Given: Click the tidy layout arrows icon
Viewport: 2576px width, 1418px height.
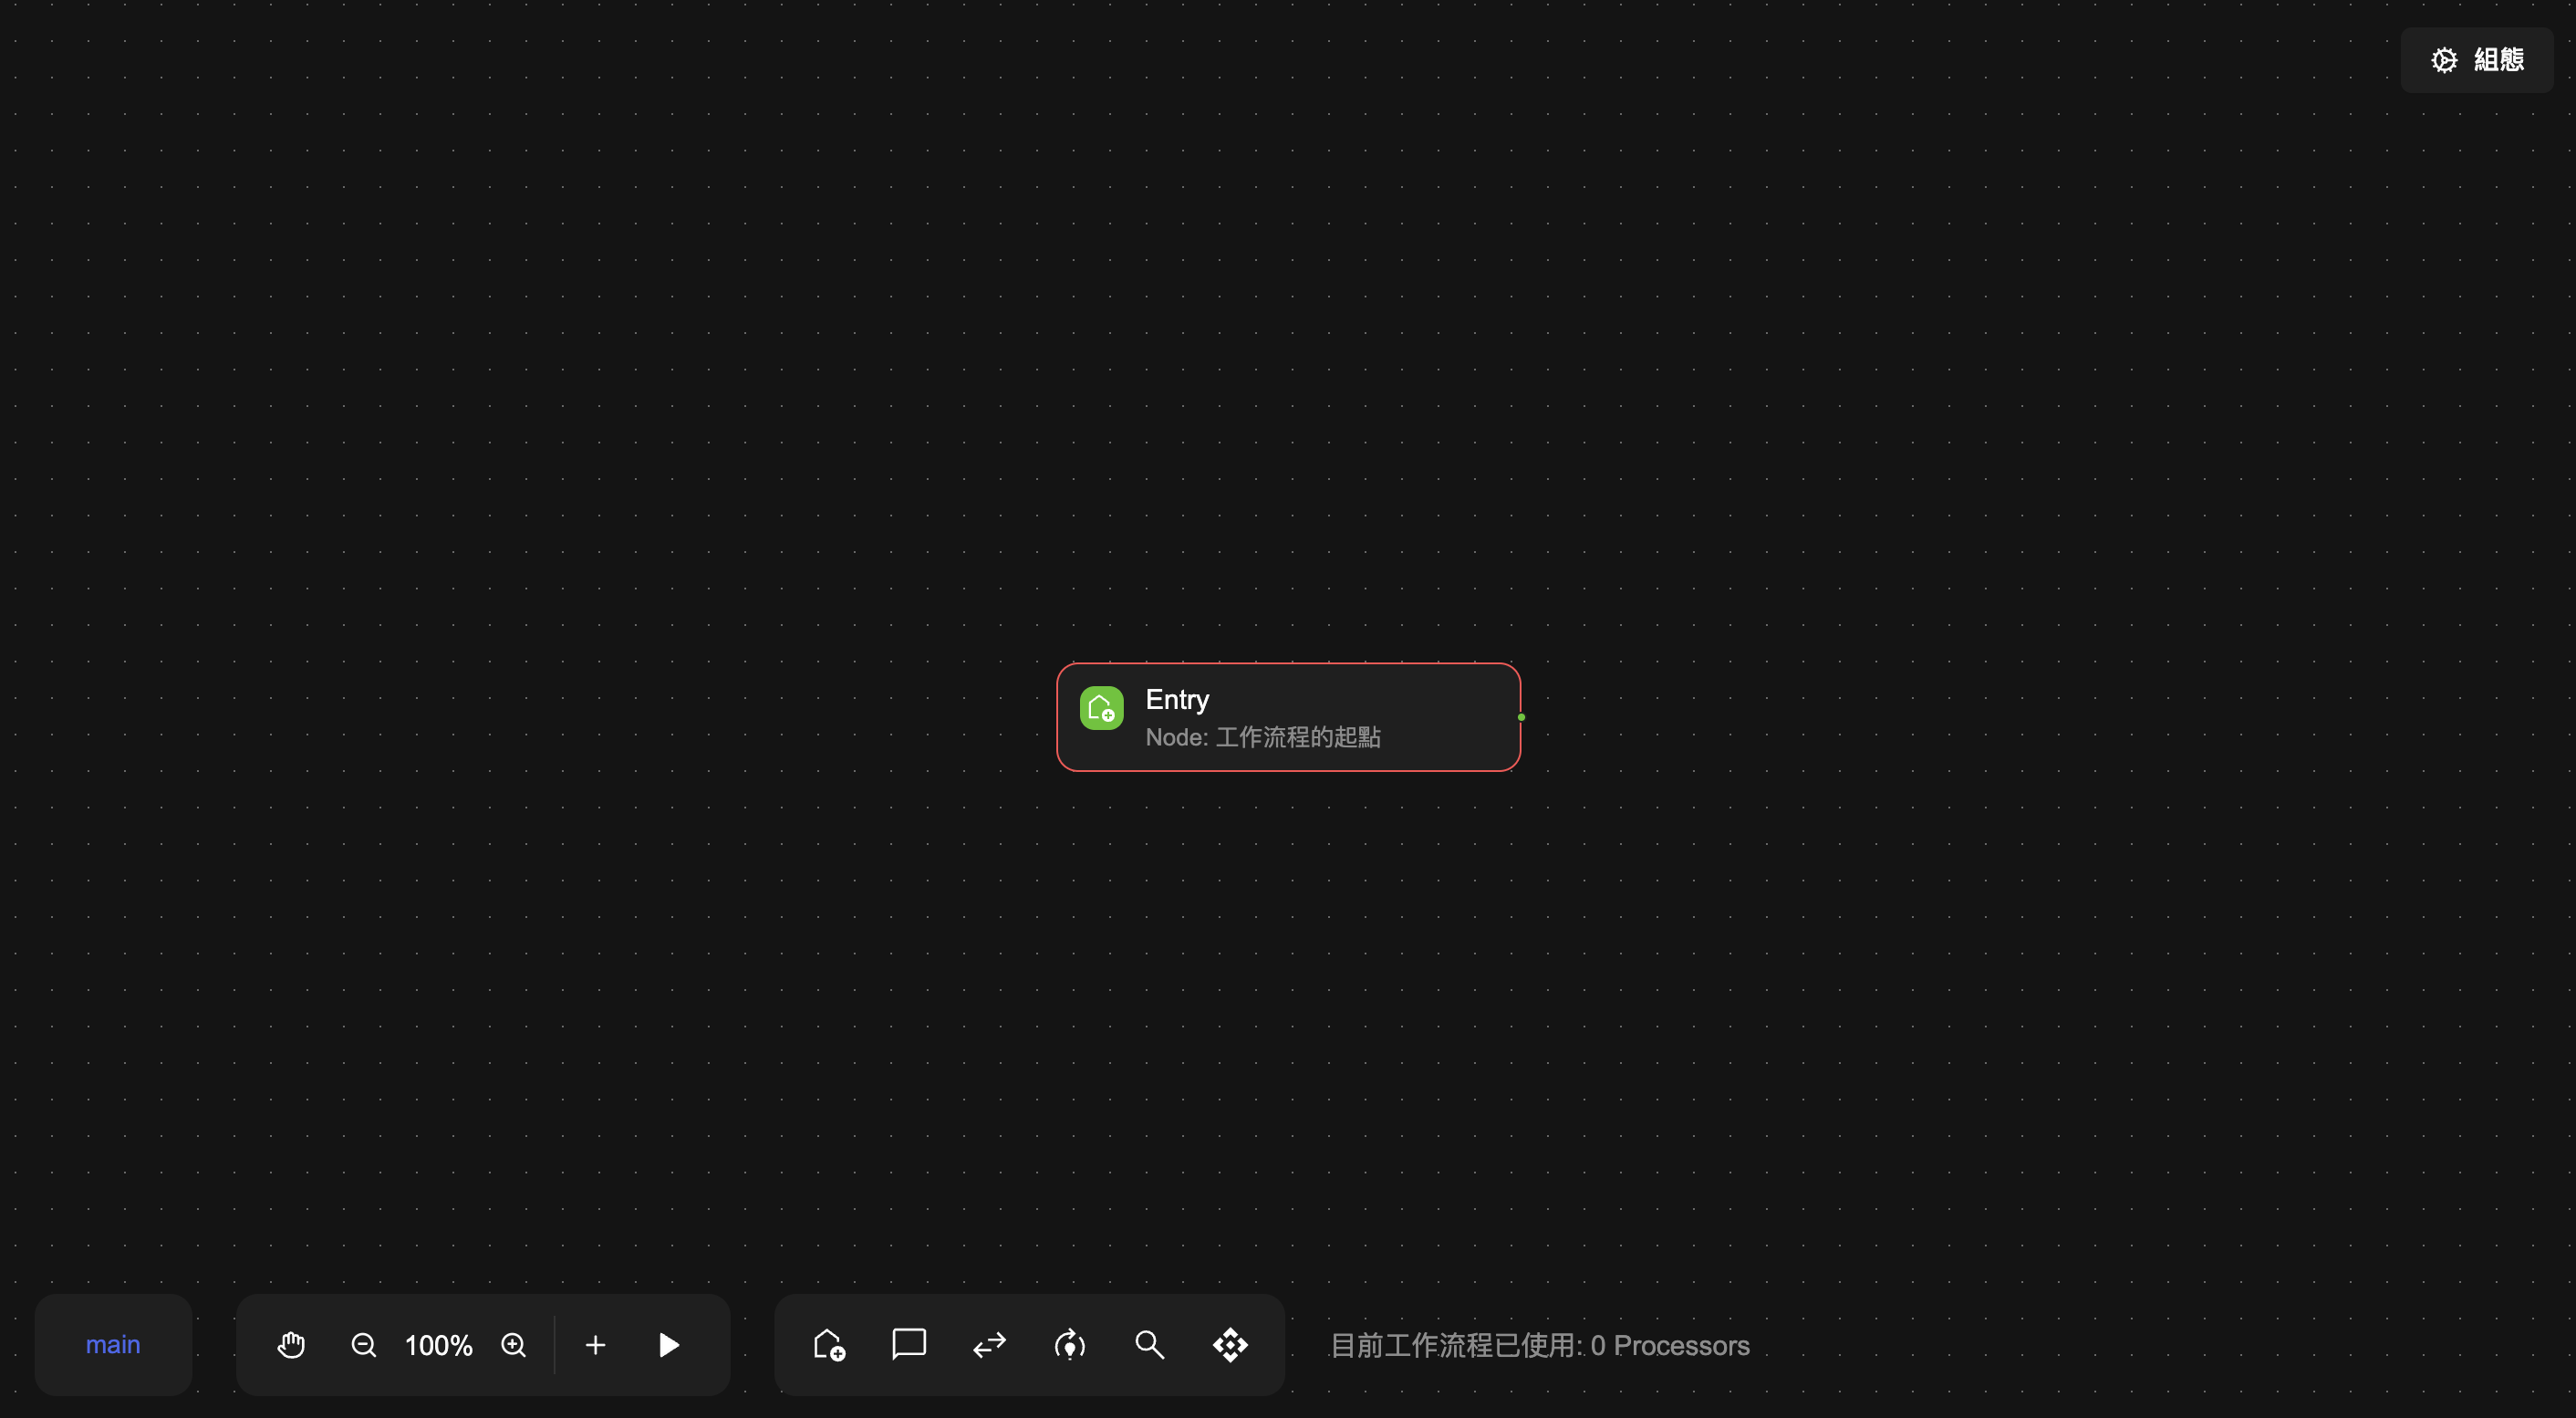Looking at the screenshot, I should click(989, 1345).
